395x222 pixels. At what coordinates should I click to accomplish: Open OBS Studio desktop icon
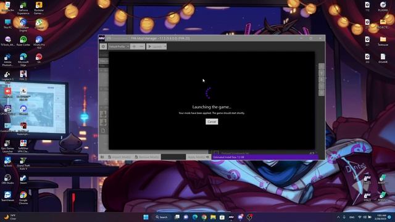(7, 179)
